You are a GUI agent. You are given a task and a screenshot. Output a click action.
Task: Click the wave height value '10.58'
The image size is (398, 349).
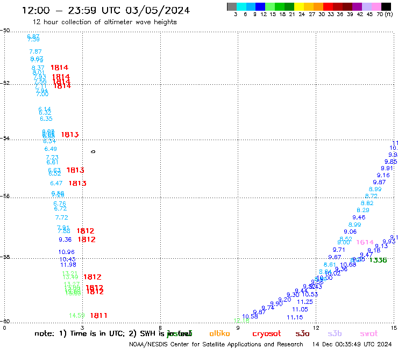(250, 316)
